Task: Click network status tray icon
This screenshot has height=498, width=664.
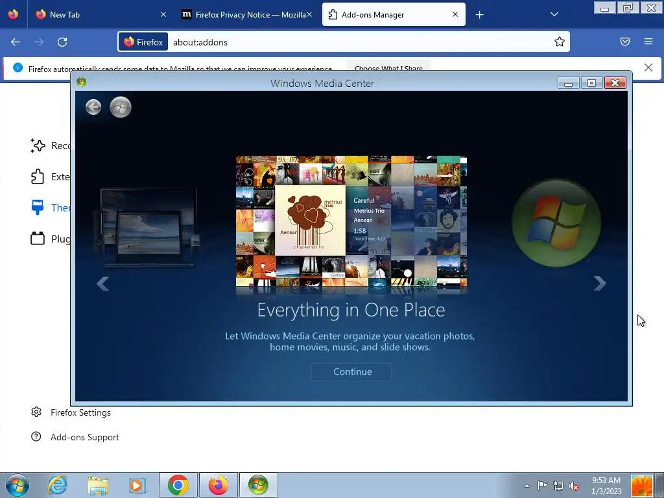Action: pyautogui.click(x=558, y=486)
